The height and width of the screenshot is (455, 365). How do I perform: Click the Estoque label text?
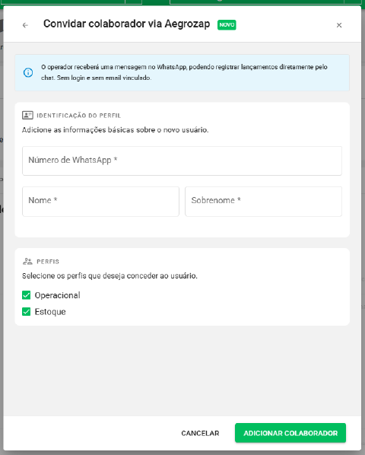50,312
